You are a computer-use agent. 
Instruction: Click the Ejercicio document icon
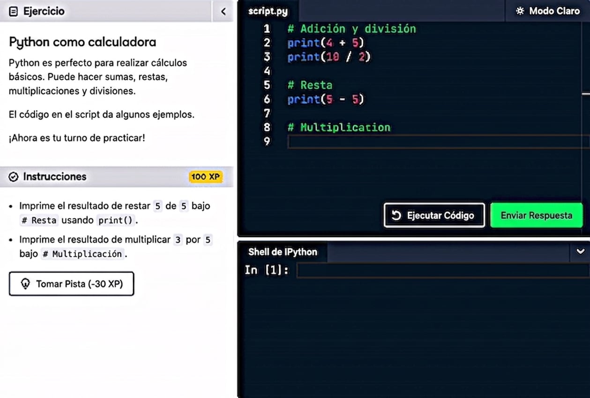[x=14, y=12]
